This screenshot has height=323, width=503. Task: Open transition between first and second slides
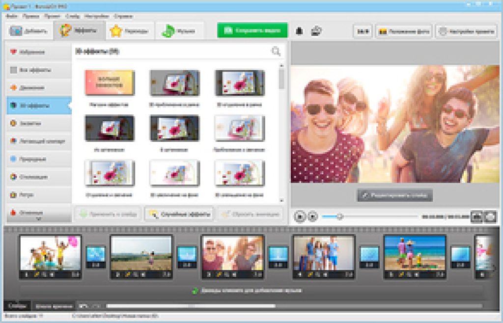pos(96,257)
